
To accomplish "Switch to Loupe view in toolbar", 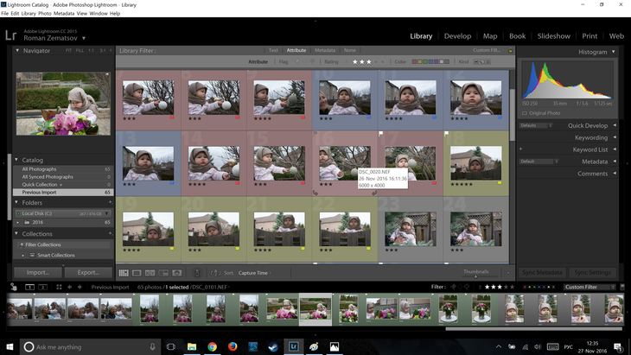I will (137, 273).
